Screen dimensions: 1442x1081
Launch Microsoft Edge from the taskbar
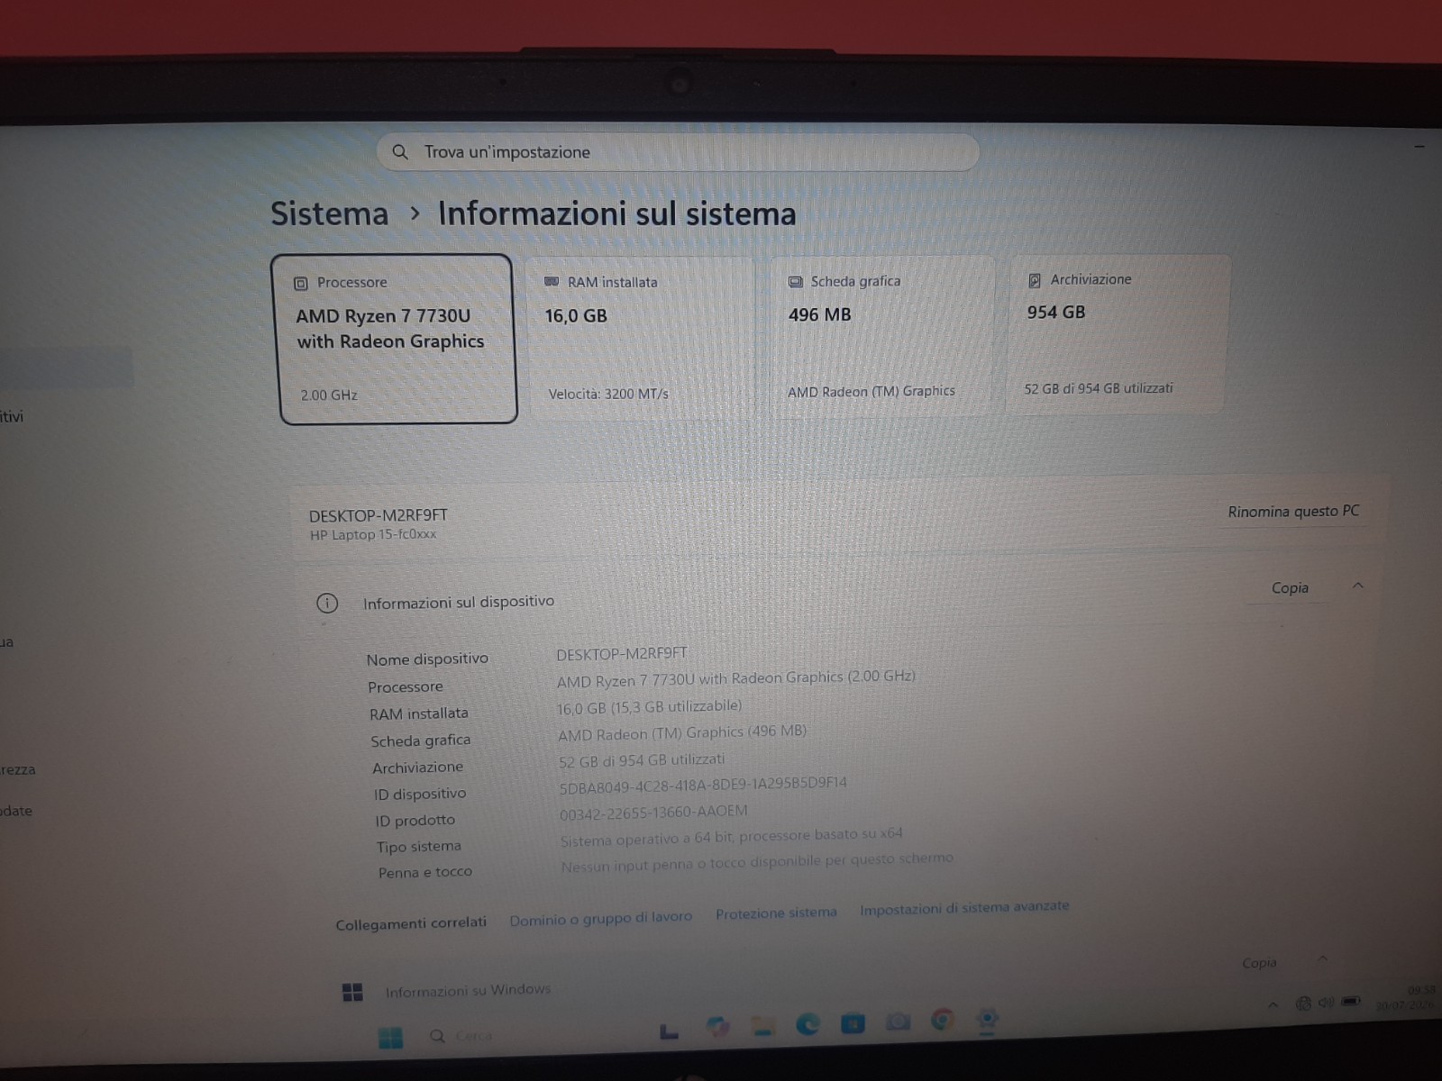tap(808, 1023)
